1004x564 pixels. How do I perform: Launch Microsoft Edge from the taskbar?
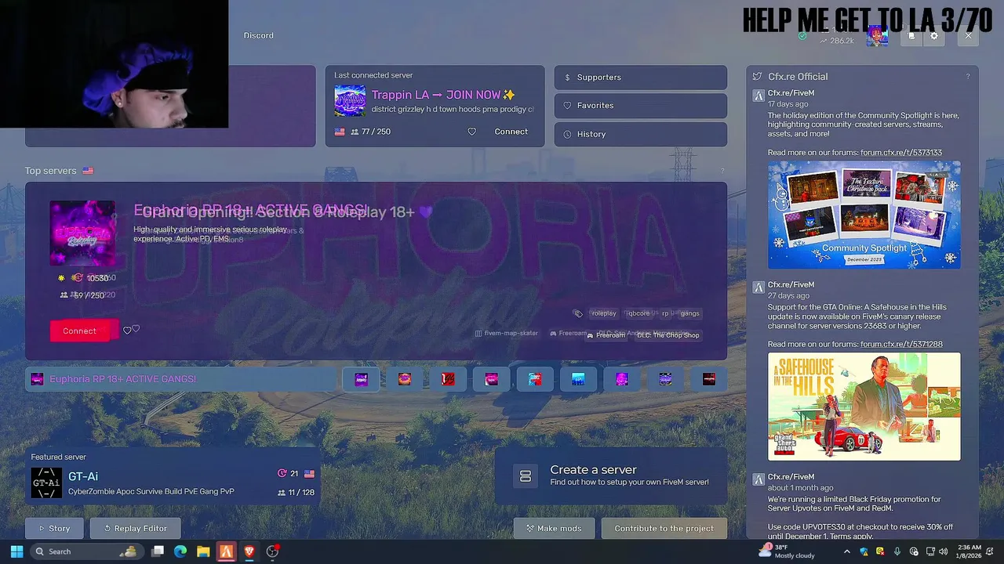point(180,551)
